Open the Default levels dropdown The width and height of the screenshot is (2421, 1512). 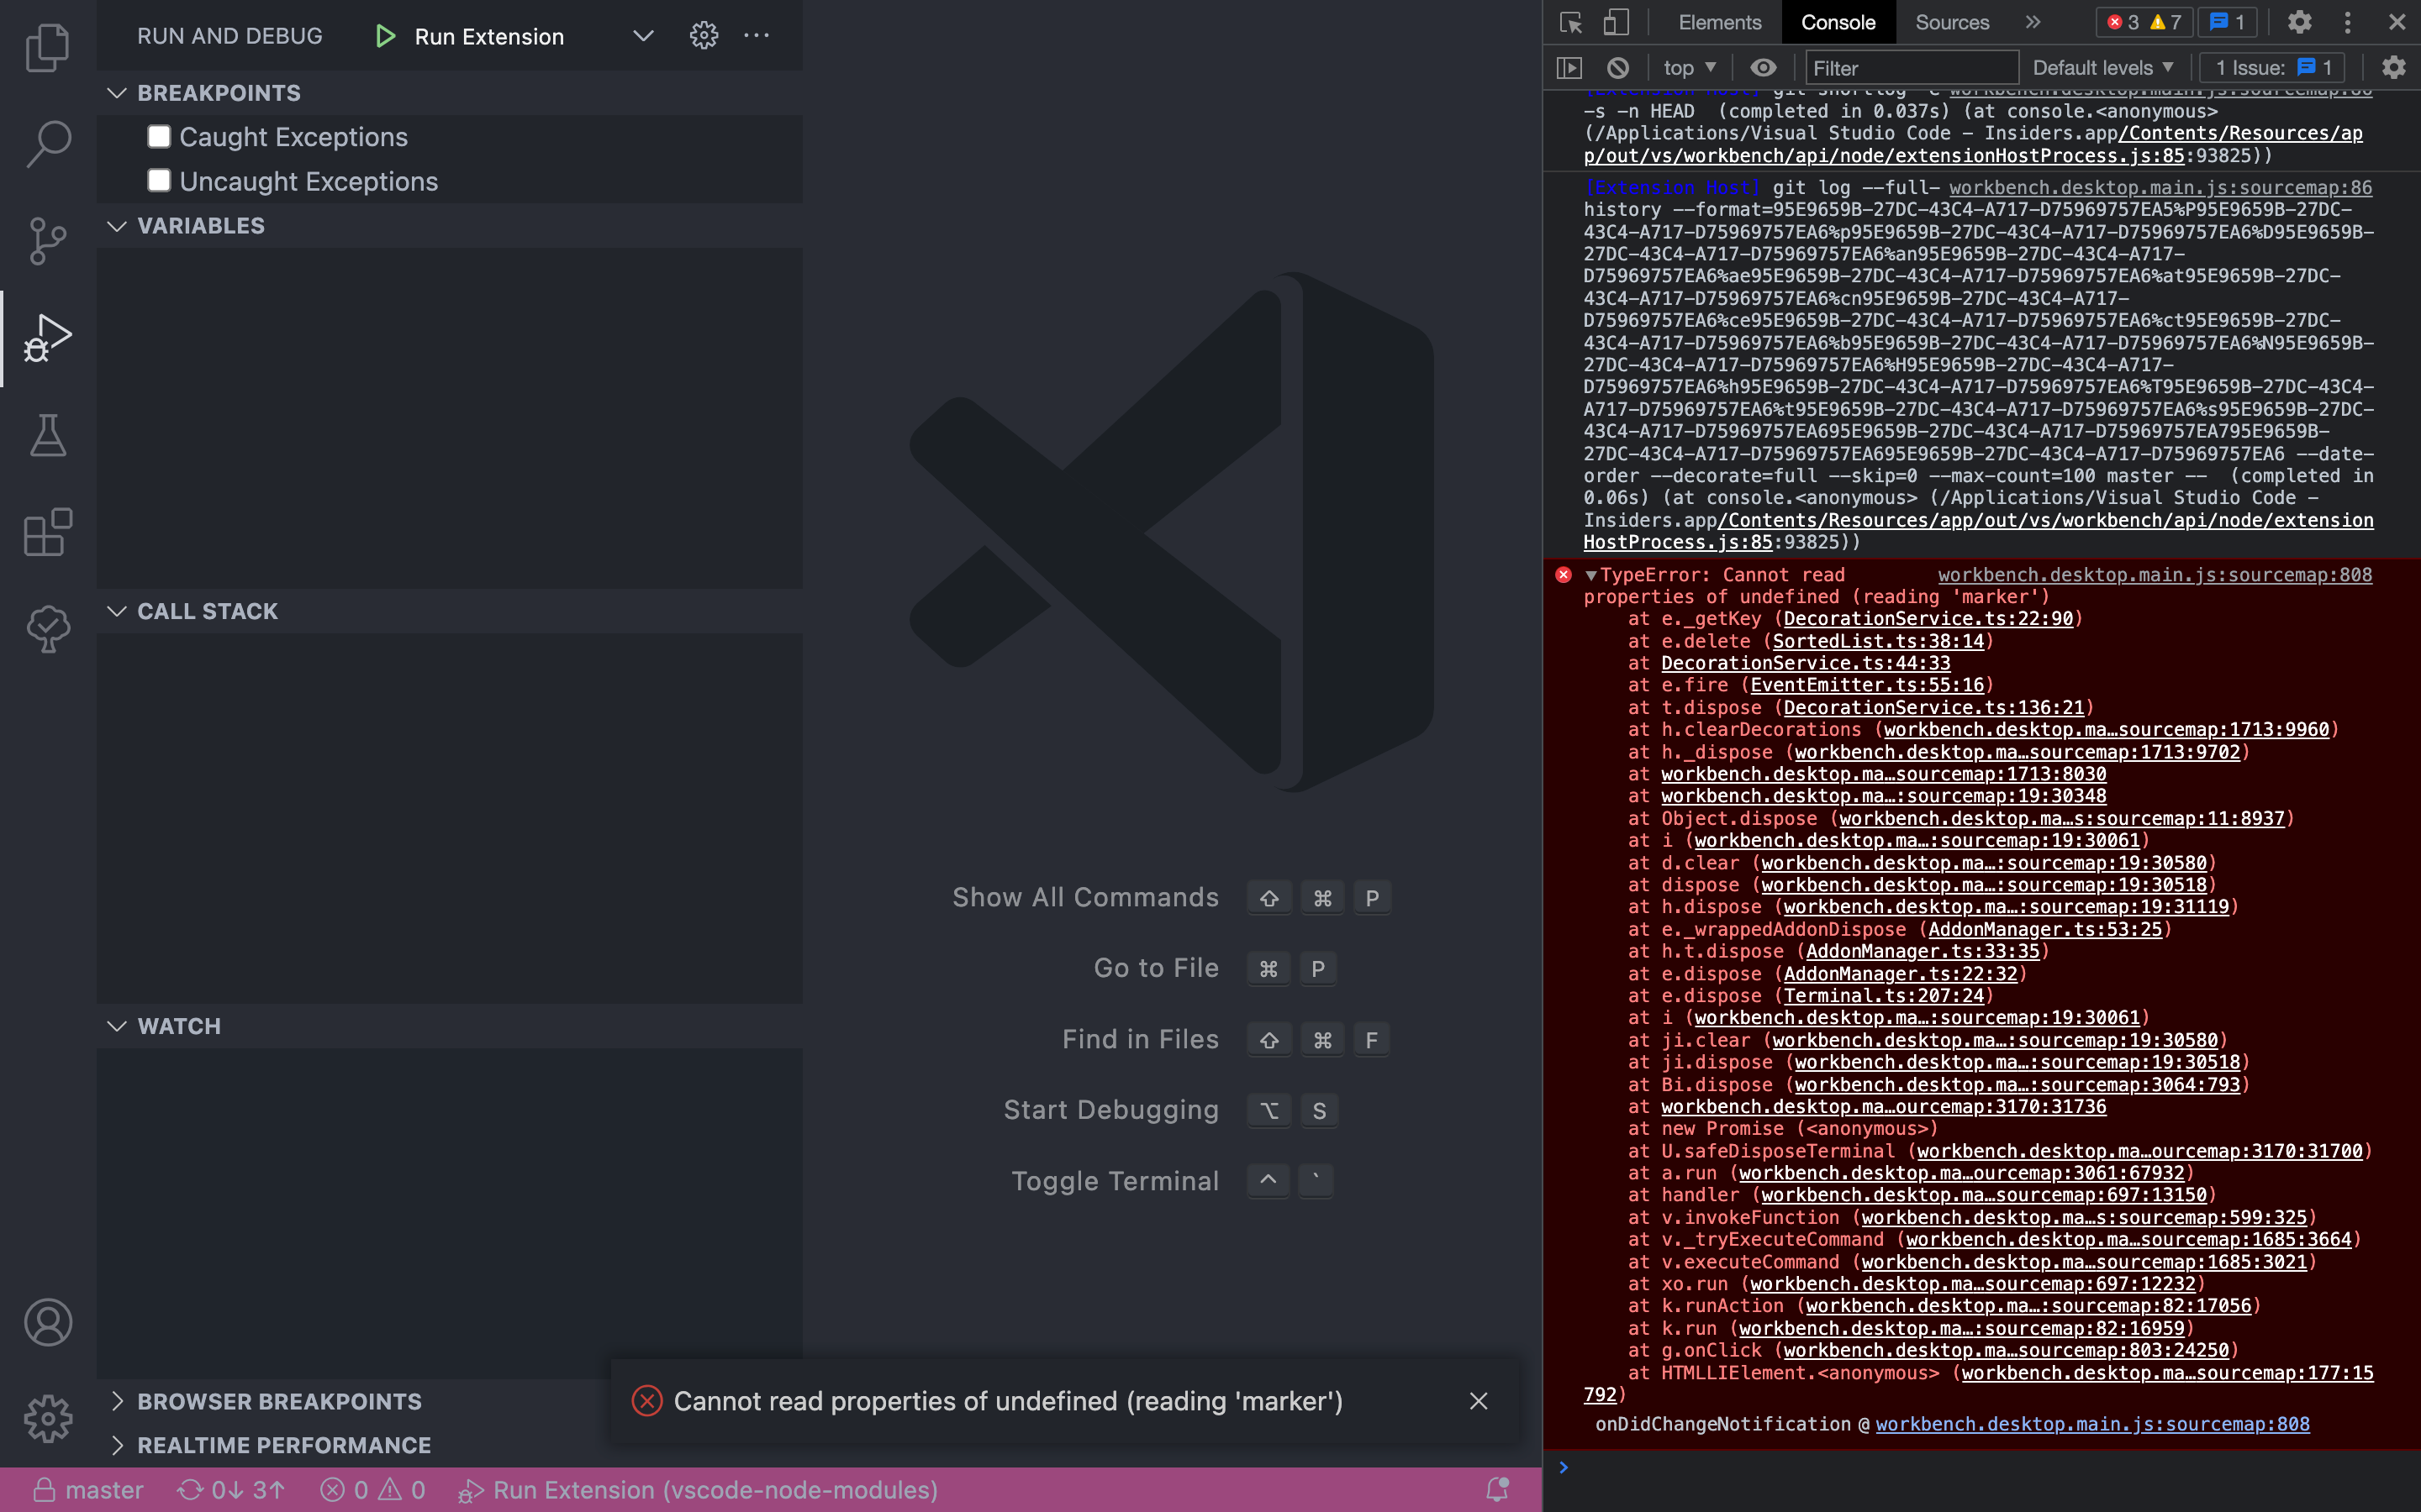[2102, 67]
